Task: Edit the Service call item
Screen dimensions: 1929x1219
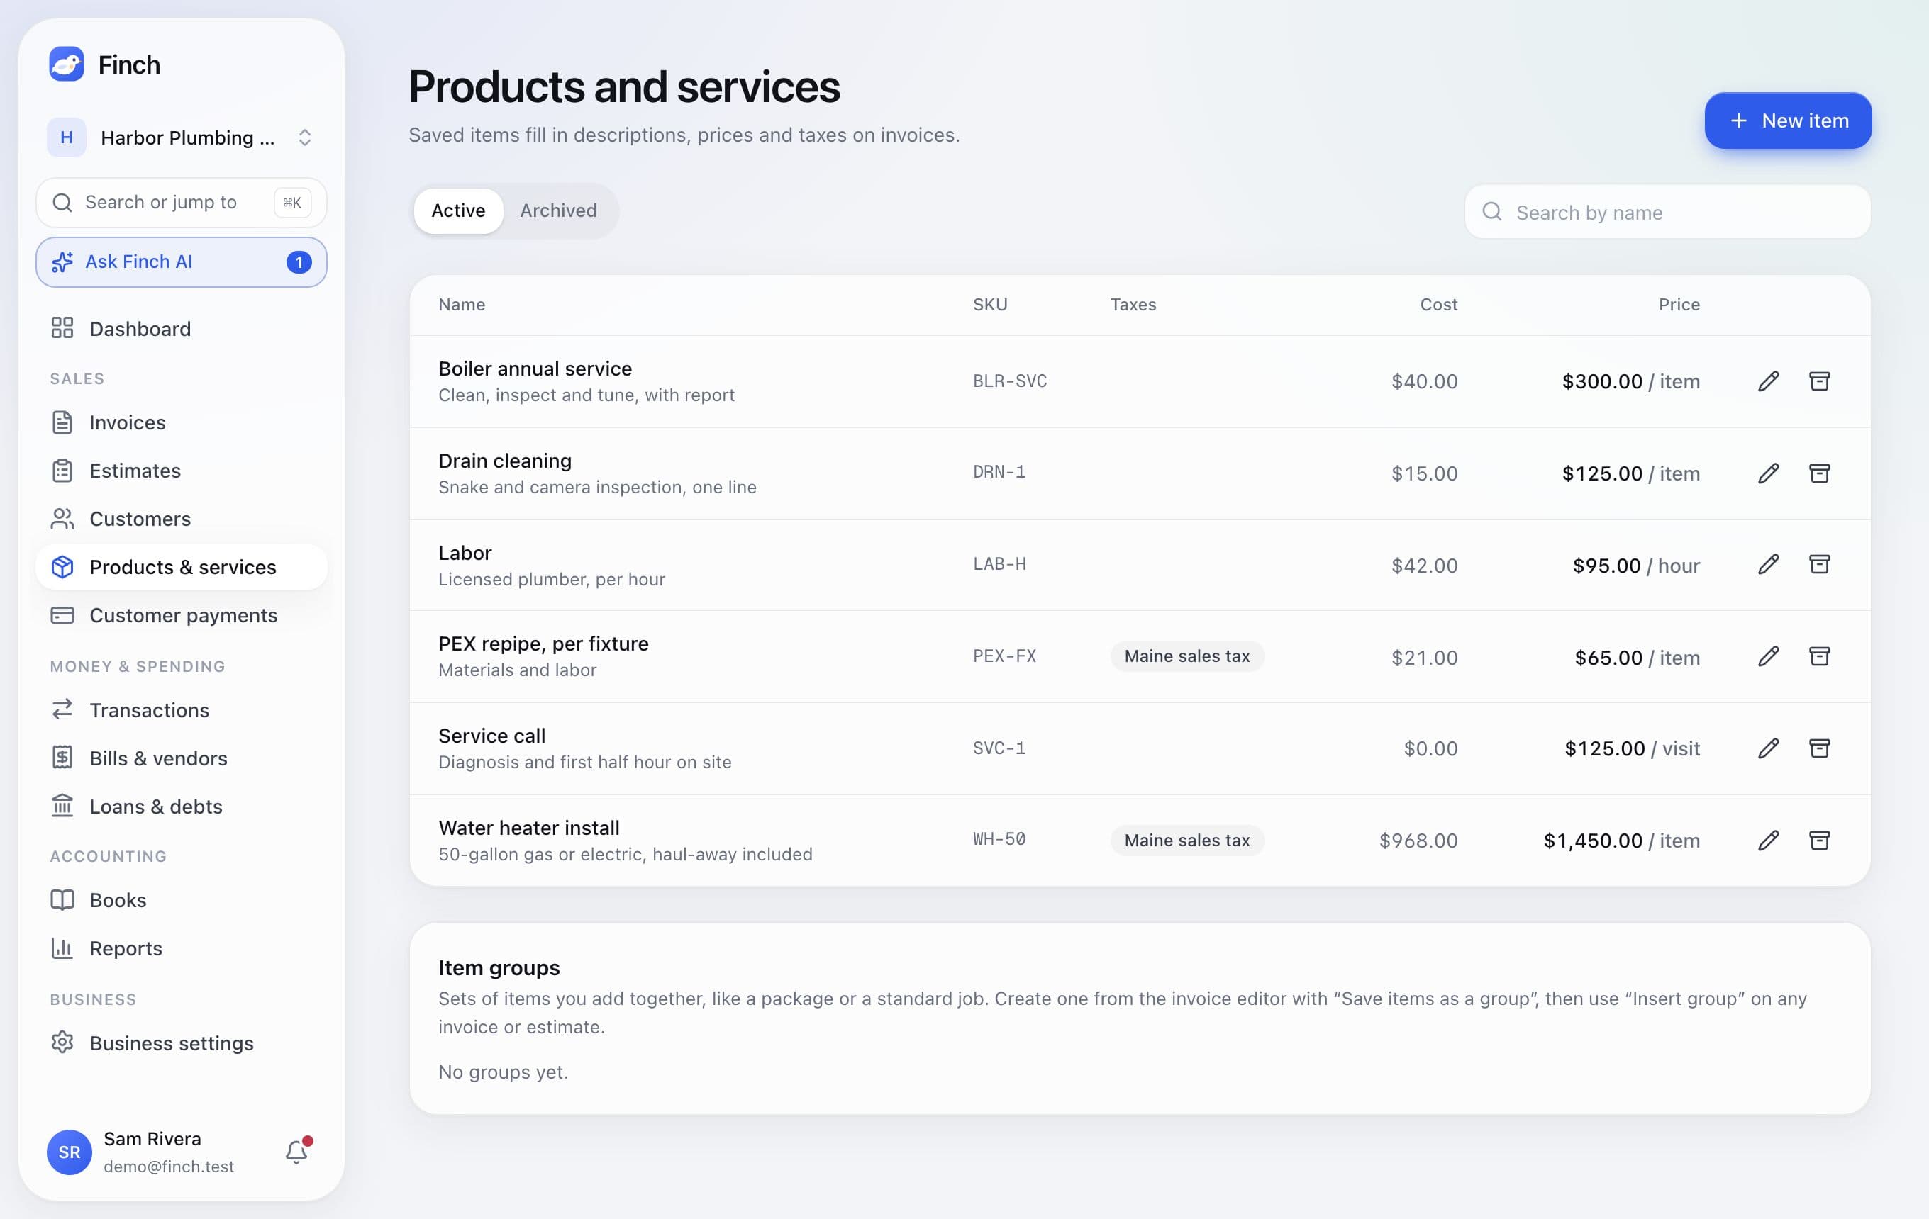Action: 1768,748
